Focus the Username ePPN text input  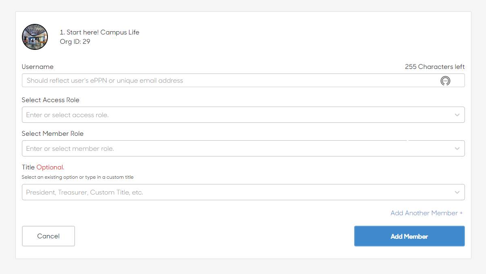point(227,81)
